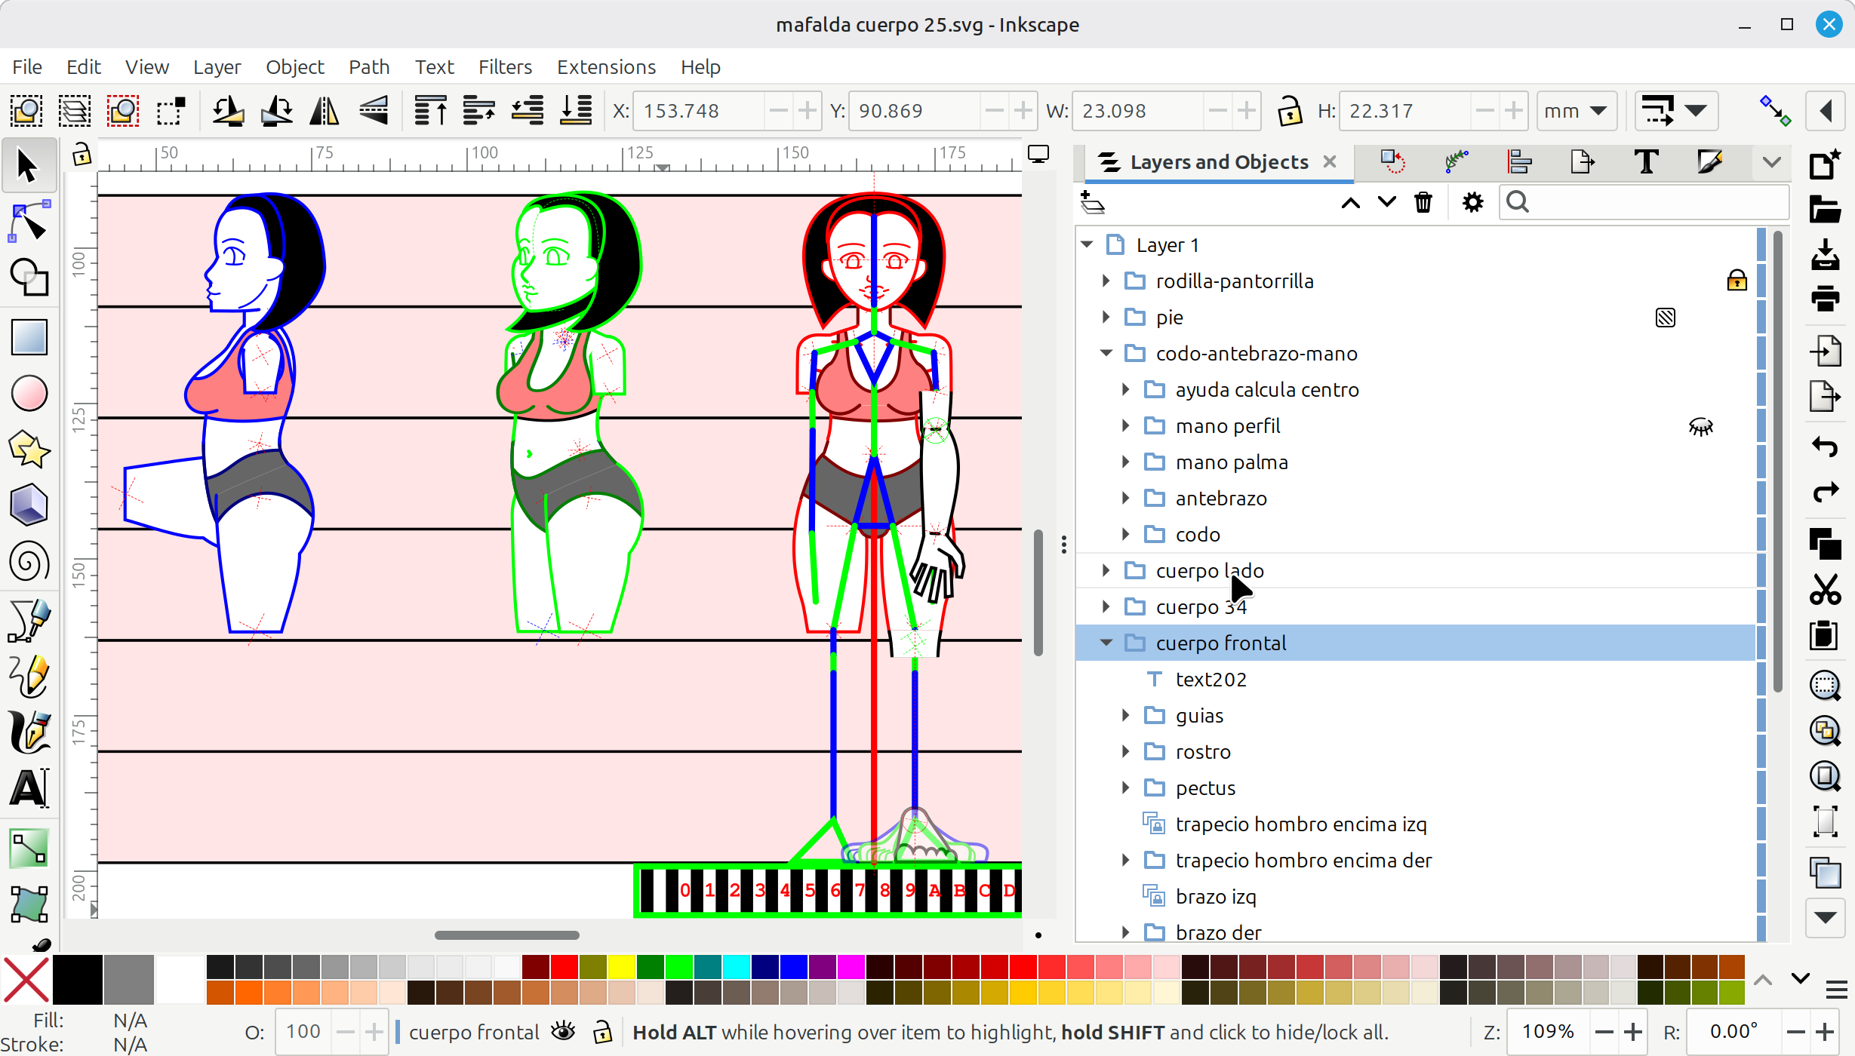
Task: Click the Gradient tool icon
Action: coord(29,848)
